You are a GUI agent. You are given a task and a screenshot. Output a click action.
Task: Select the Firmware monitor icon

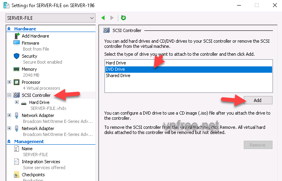tap(17, 43)
